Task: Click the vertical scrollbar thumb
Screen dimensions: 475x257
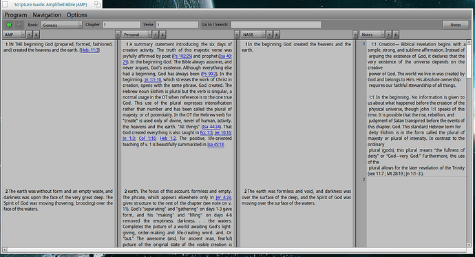Action: coord(469,61)
